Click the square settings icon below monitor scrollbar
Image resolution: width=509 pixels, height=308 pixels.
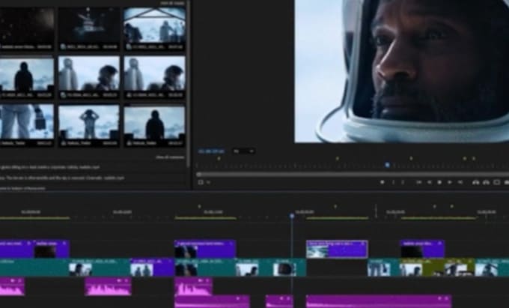click(x=201, y=182)
